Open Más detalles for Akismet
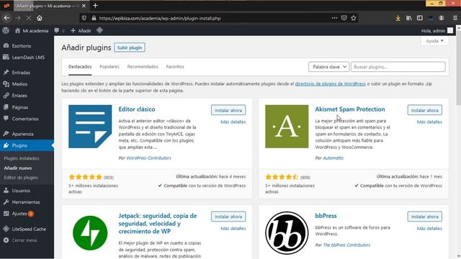The image size is (461, 259). (x=429, y=122)
